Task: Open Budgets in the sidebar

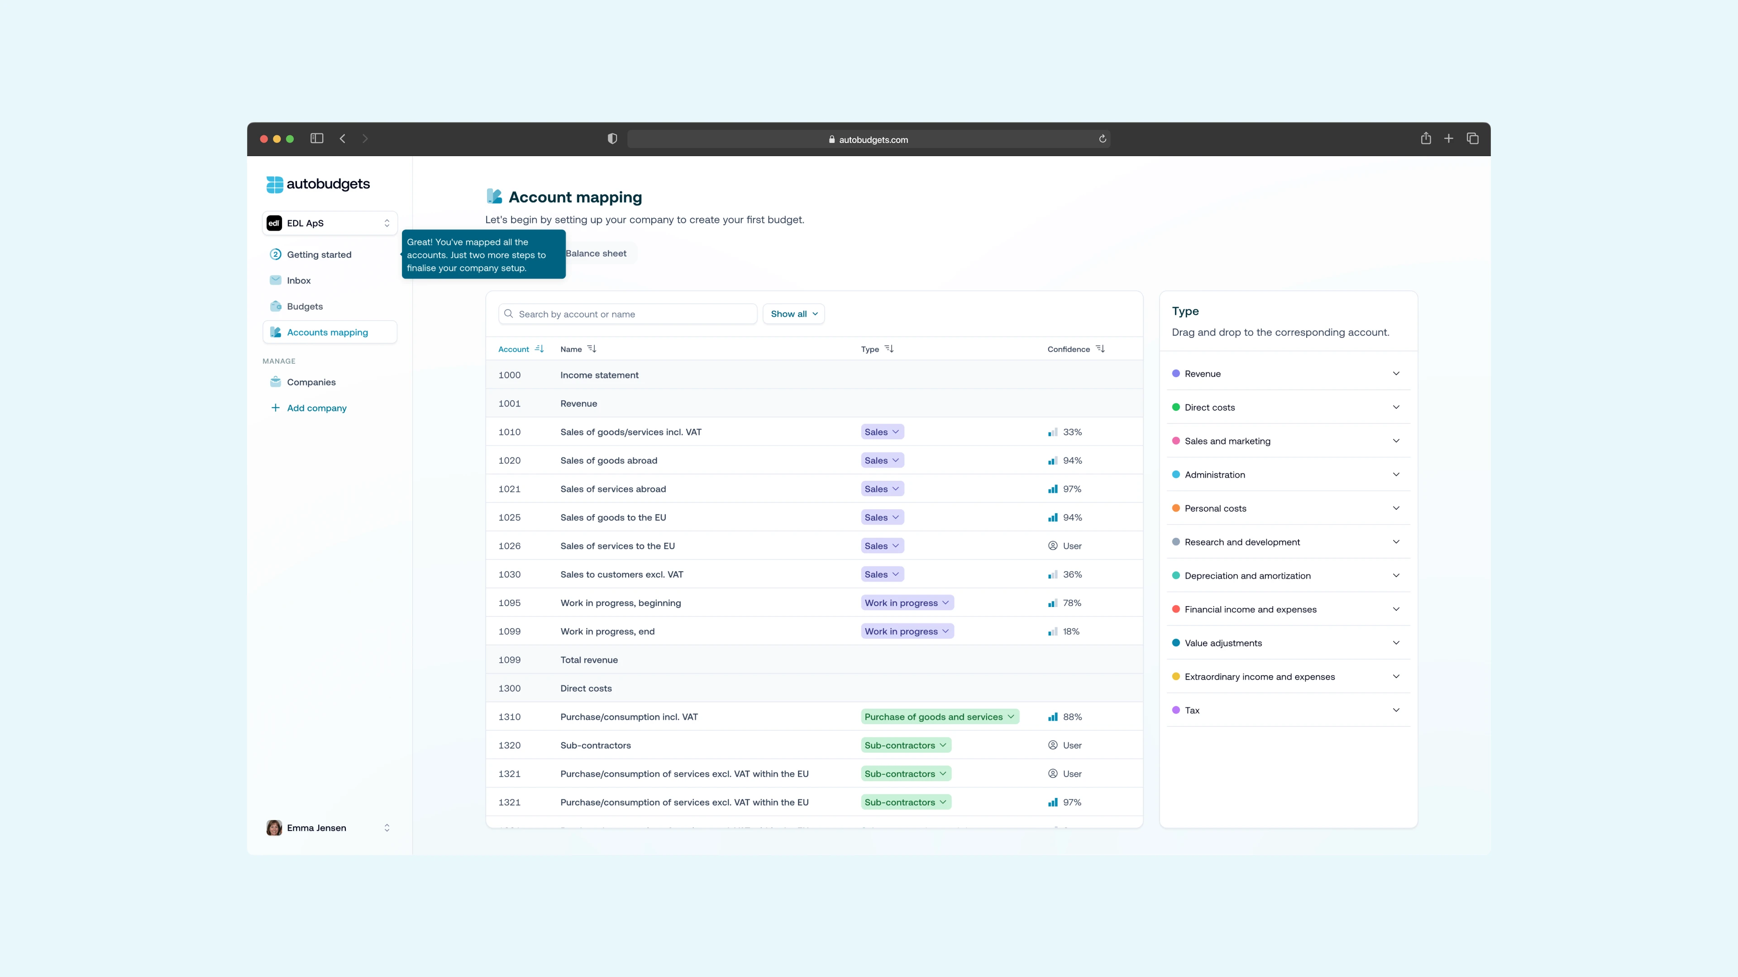Action: point(305,306)
